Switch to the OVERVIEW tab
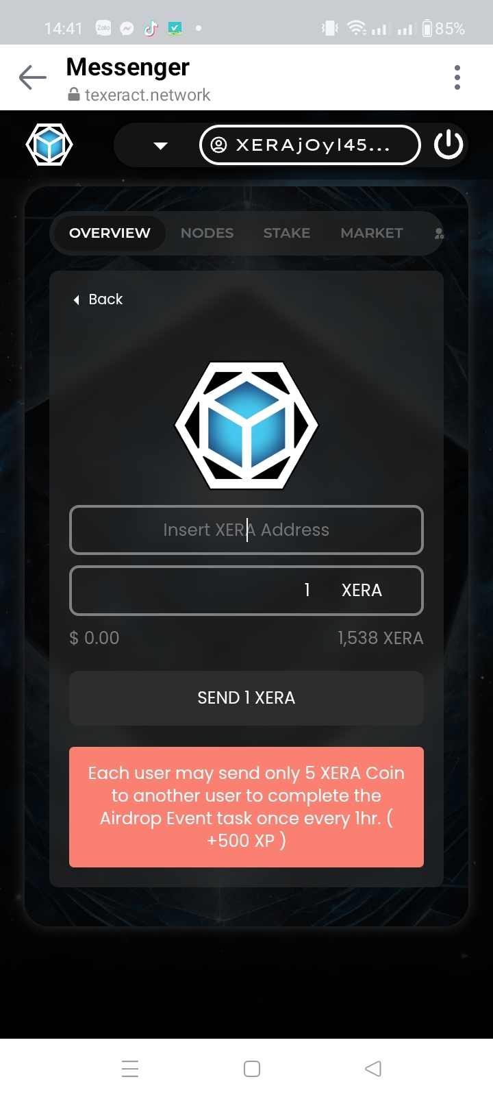 (110, 233)
